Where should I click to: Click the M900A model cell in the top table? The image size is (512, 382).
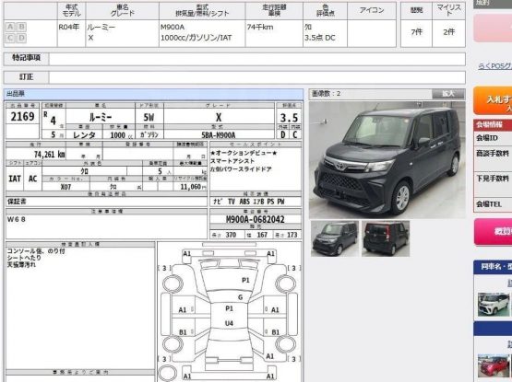coord(173,27)
